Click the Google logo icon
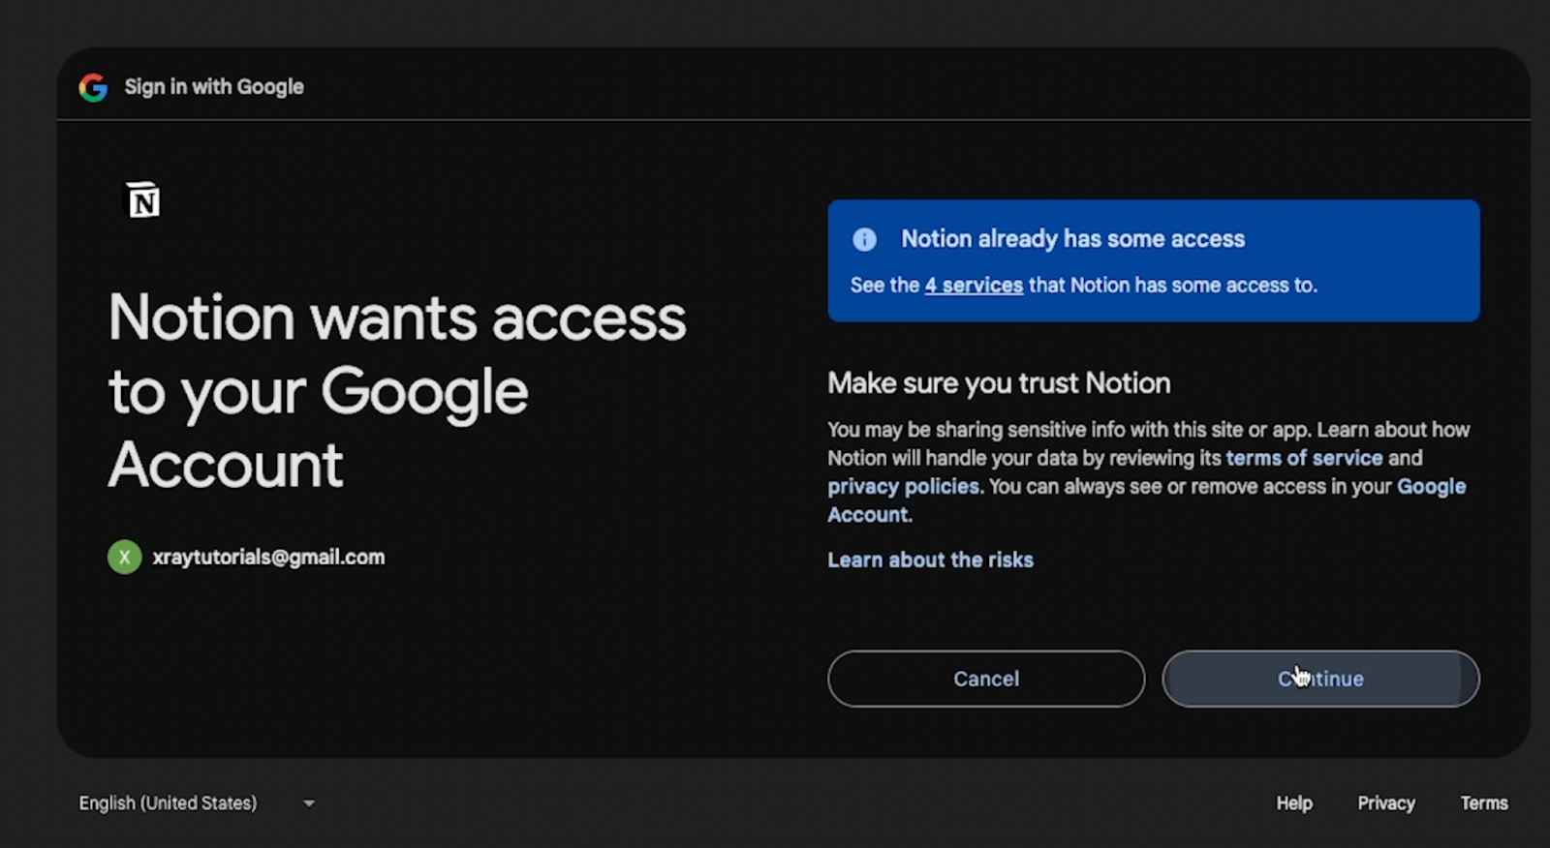Viewport: 1550px width, 848px height. 93,87
